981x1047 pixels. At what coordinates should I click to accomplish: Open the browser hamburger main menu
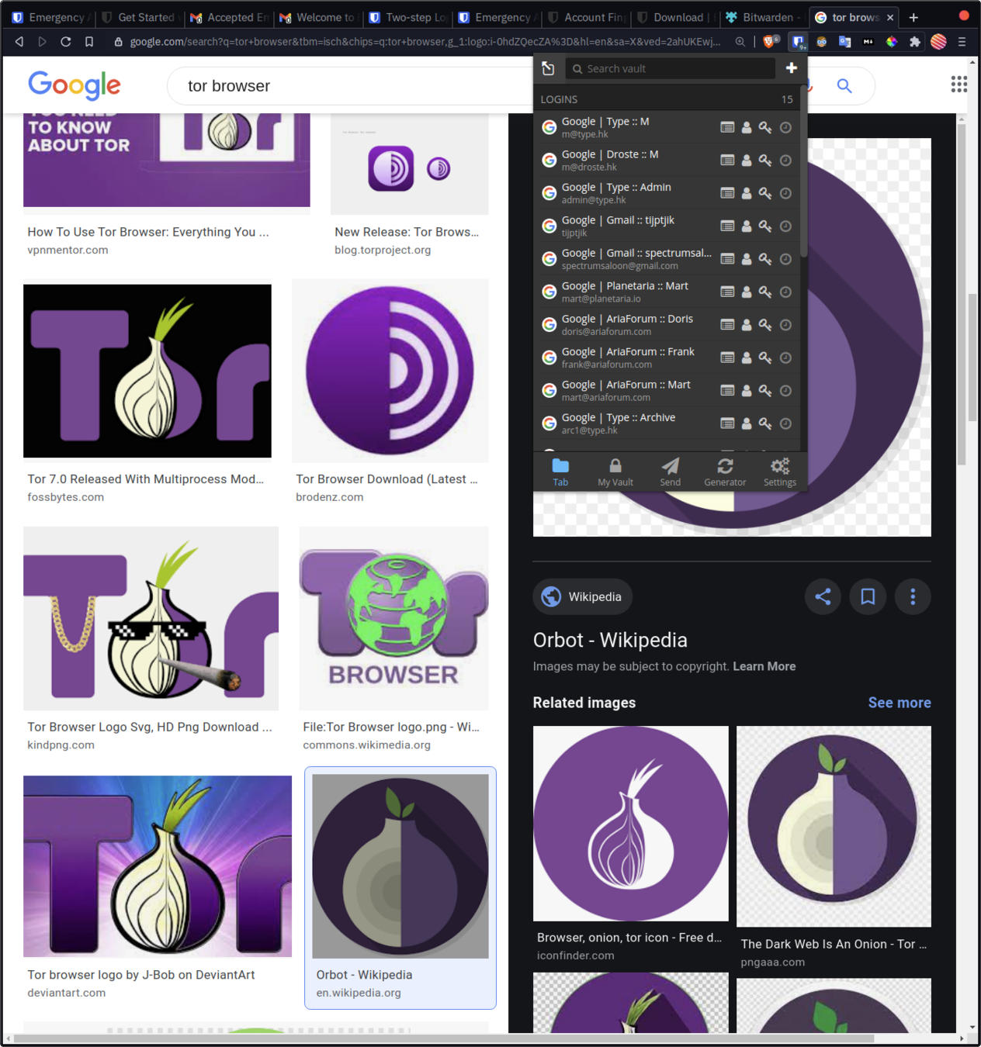pyautogui.click(x=962, y=42)
